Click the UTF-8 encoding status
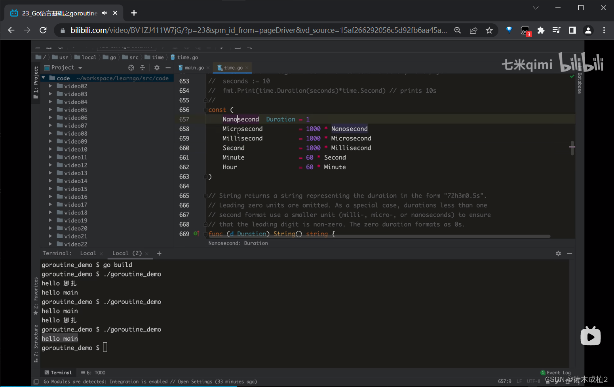614x387 pixels. [x=533, y=381]
